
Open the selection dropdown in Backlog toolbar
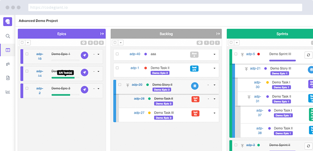coord(121,43)
